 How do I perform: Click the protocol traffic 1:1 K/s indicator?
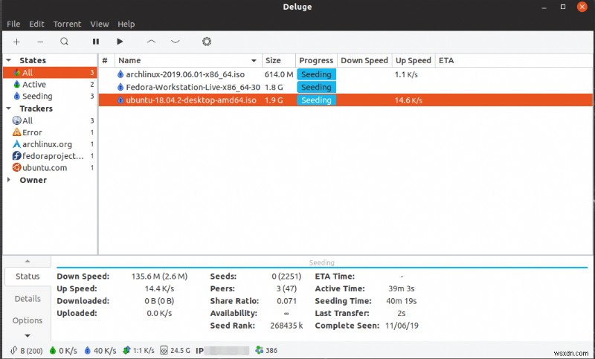coord(138,351)
